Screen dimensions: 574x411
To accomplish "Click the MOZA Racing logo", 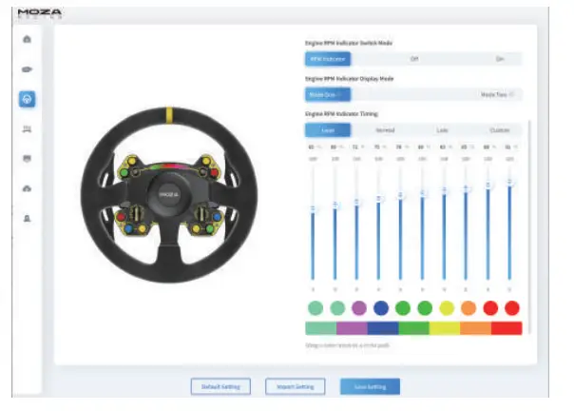I will pos(40,13).
